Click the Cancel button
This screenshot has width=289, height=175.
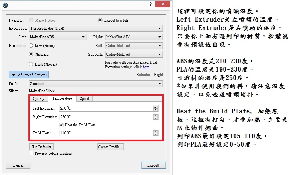pyautogui.click(x=18, y=165)
